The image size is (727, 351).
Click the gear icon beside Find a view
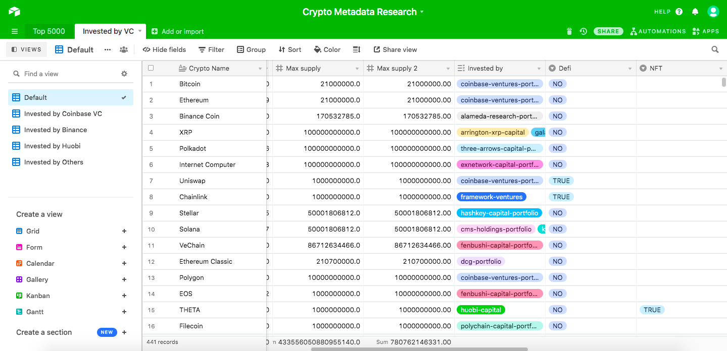[x=124, y=73]
